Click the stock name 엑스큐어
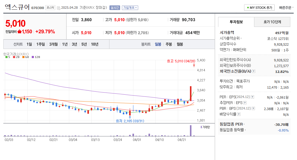The image size is (297, 160). point(17,7)
